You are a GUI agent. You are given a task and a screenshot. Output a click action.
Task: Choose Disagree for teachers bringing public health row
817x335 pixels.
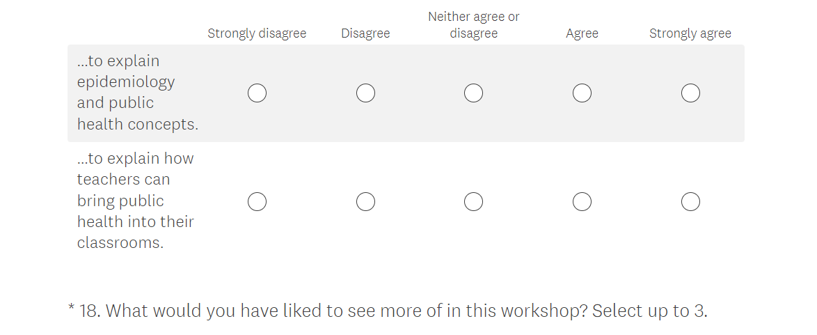(x=365, y=202)
